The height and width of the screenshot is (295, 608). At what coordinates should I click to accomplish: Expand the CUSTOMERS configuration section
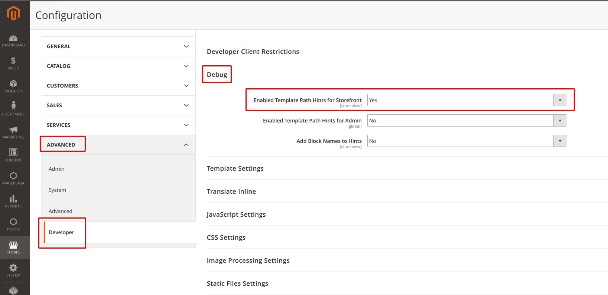pyautogui.click(x=118, y=86)
